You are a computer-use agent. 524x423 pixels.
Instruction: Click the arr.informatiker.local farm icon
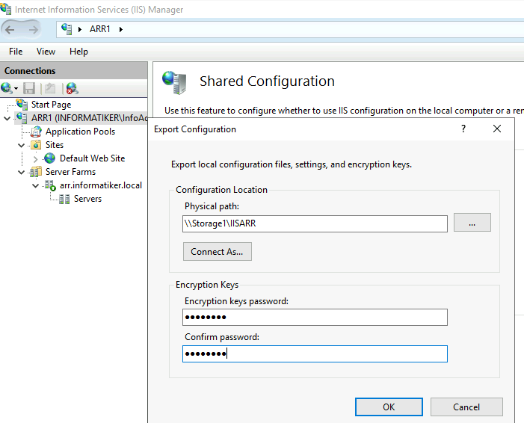click(x=50, y=185)
